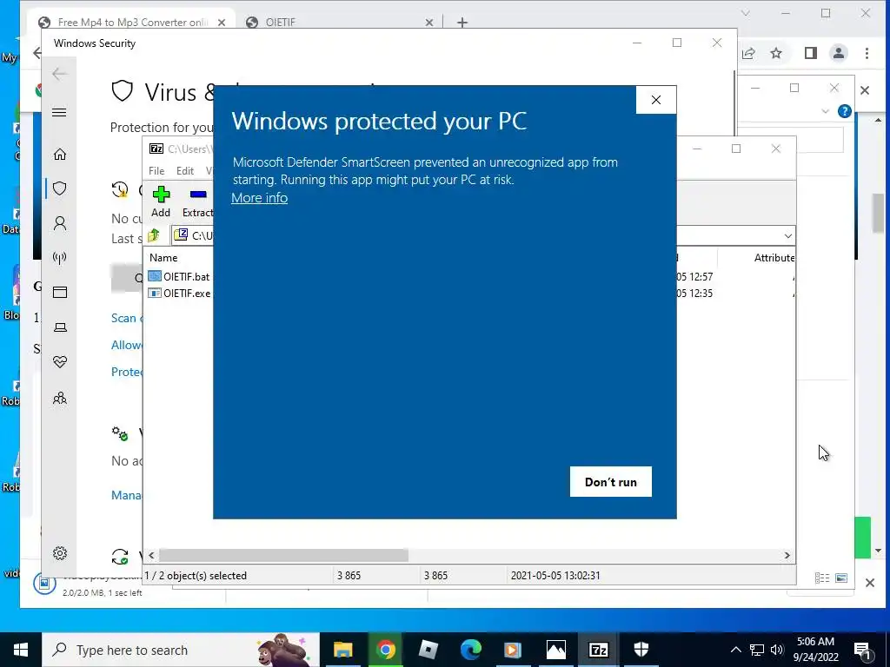Open Family options icon in sidebar

point(60,398)
